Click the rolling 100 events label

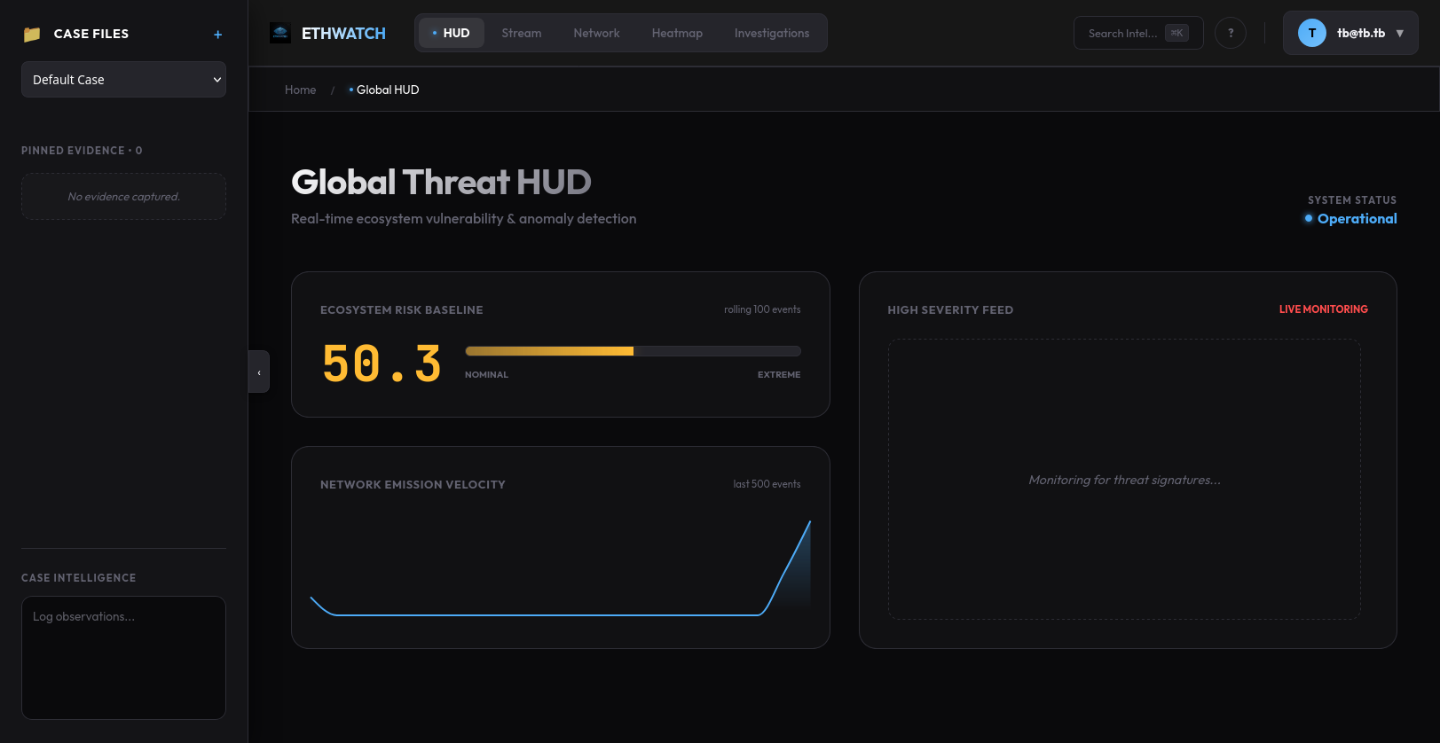(x=762, y=309)
